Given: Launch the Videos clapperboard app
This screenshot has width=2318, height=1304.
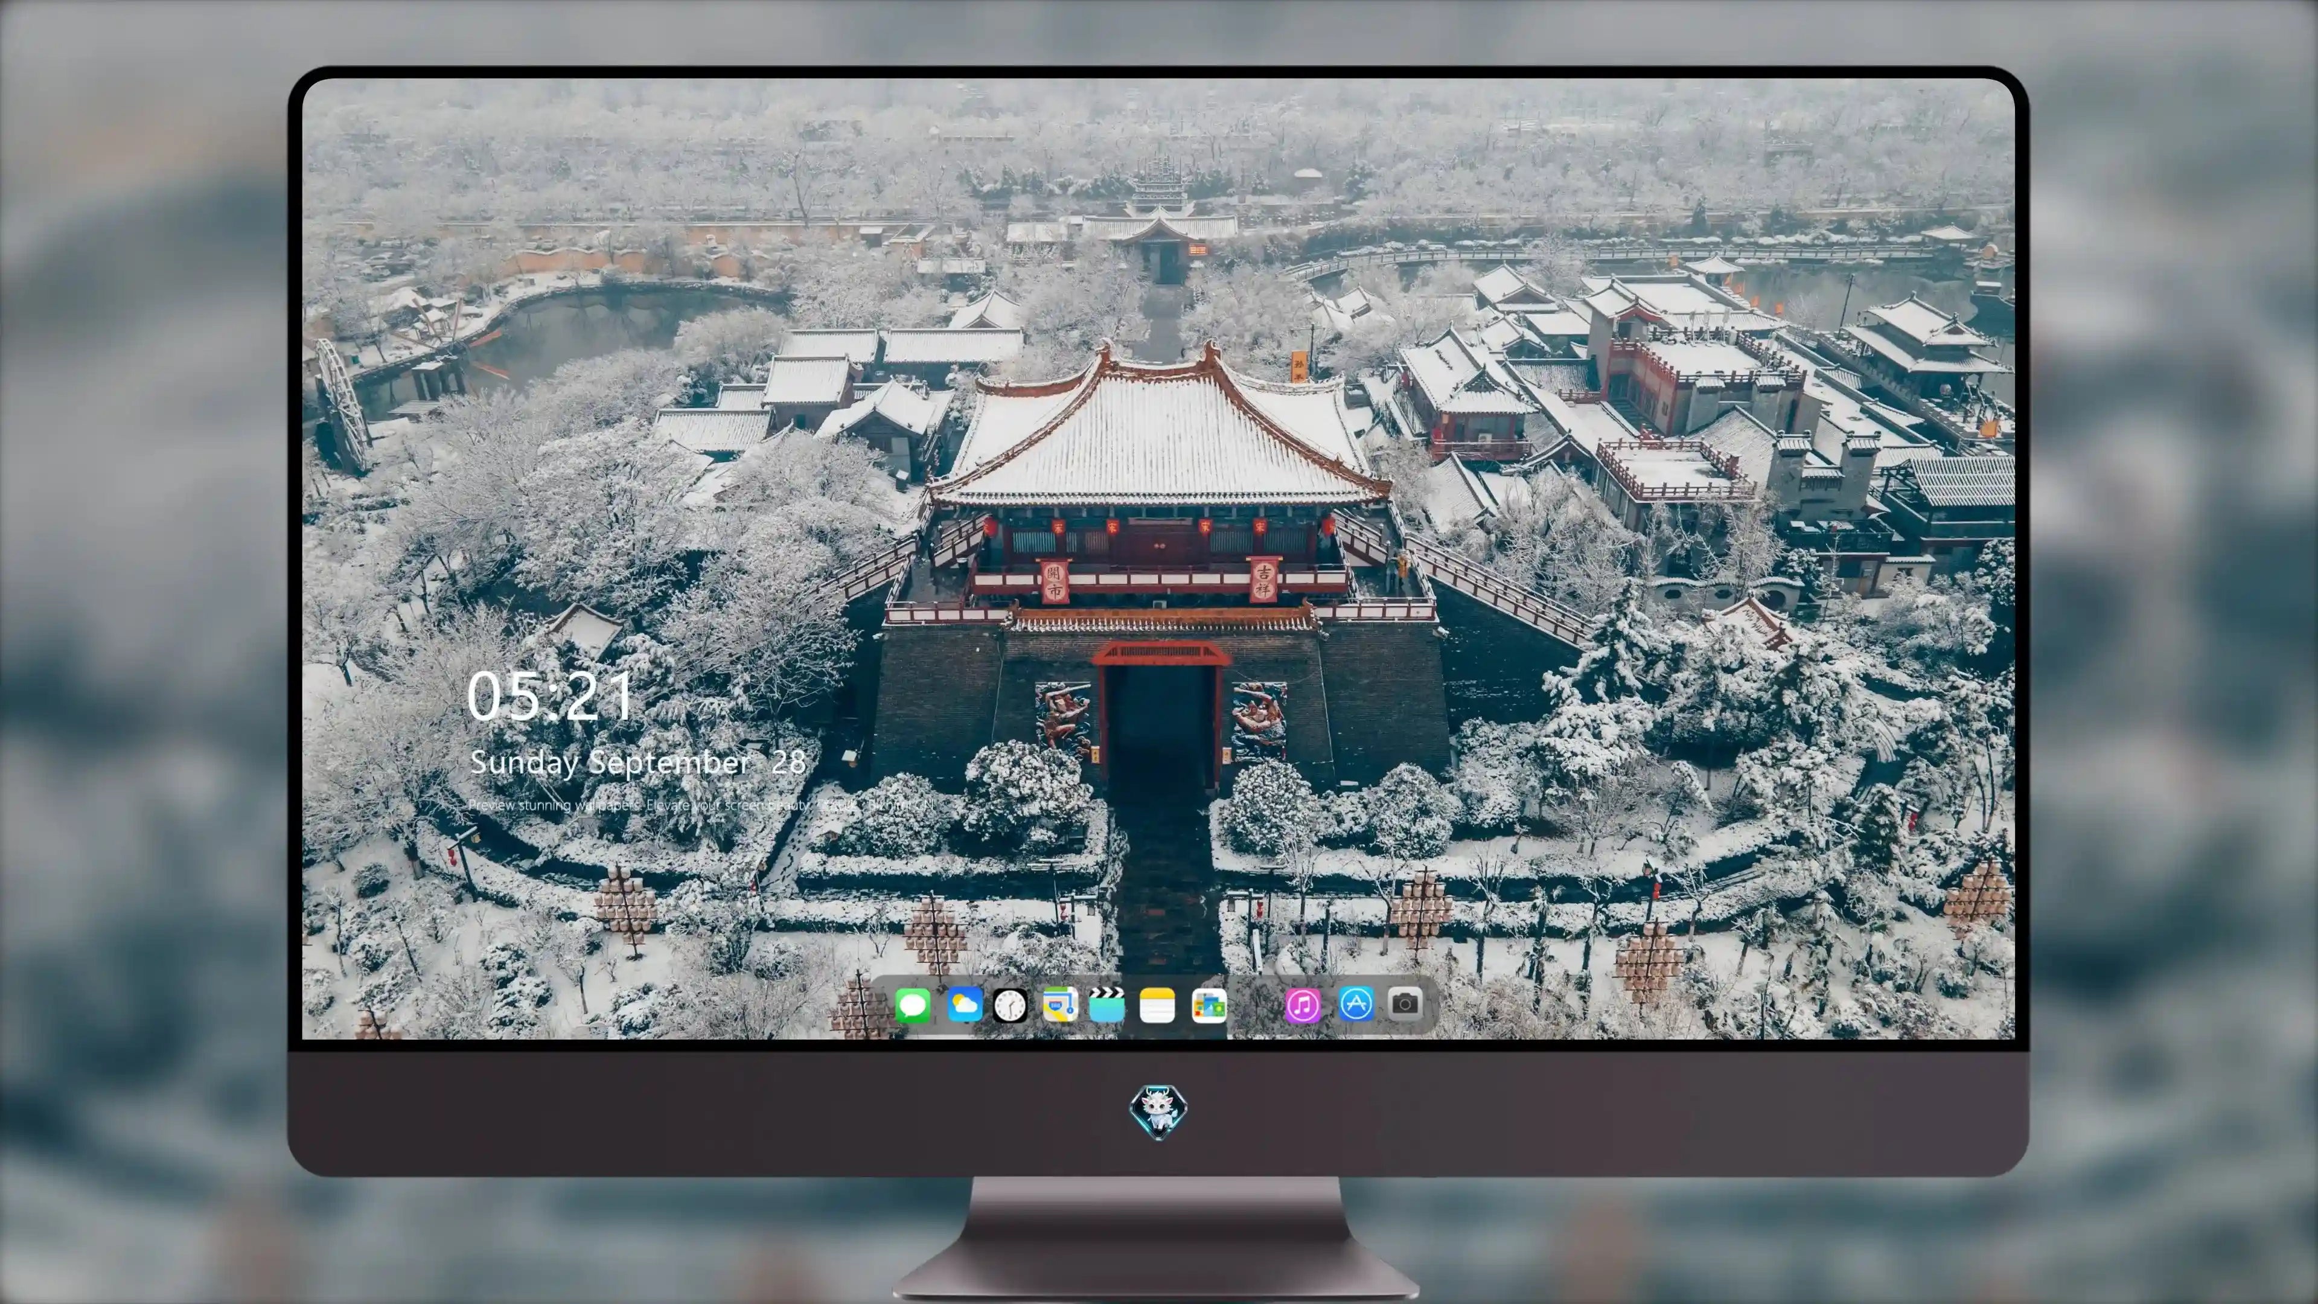Looking at the screenshot, I should coord(1107,1005).
